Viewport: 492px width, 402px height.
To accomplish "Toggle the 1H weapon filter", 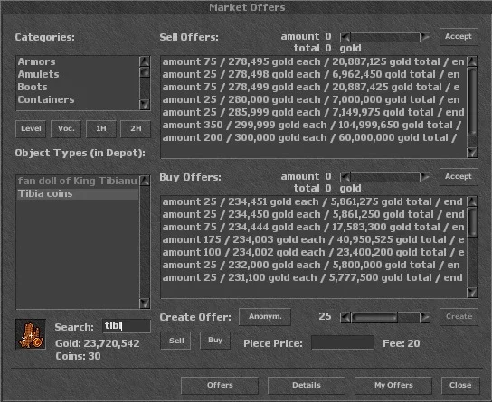I will click(101, 129).
